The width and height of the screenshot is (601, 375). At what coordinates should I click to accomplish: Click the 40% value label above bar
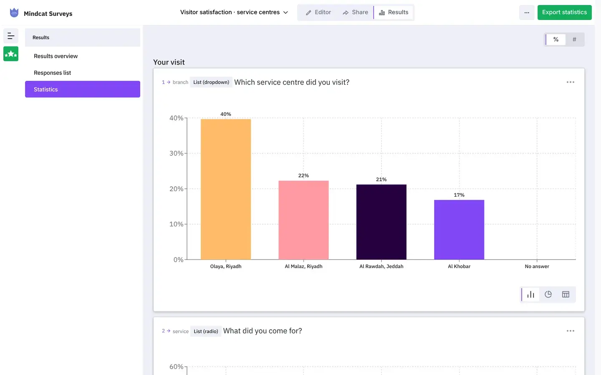[226, 114]
